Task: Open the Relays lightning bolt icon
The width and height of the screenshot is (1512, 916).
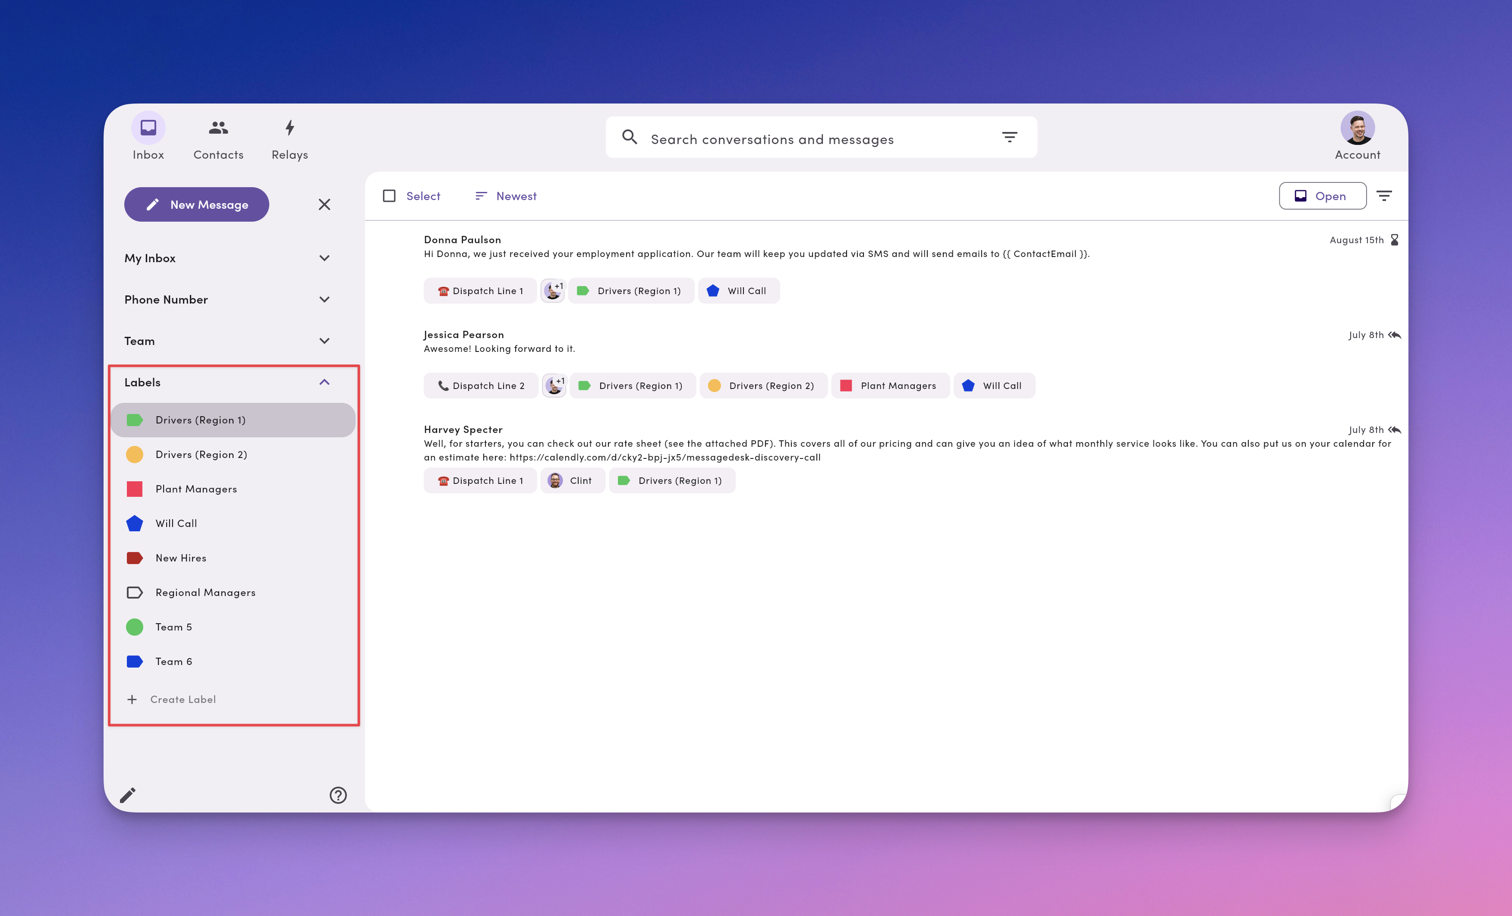Action: click(290, 128)
